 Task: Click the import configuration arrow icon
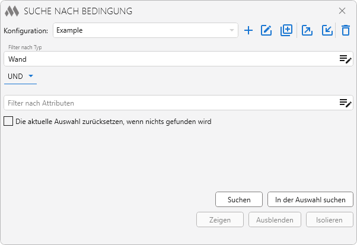pos(327,30)
